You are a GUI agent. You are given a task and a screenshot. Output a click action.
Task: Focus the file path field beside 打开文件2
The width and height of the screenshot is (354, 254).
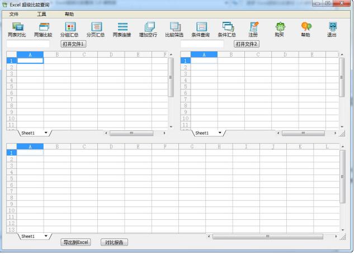point(202,44)
